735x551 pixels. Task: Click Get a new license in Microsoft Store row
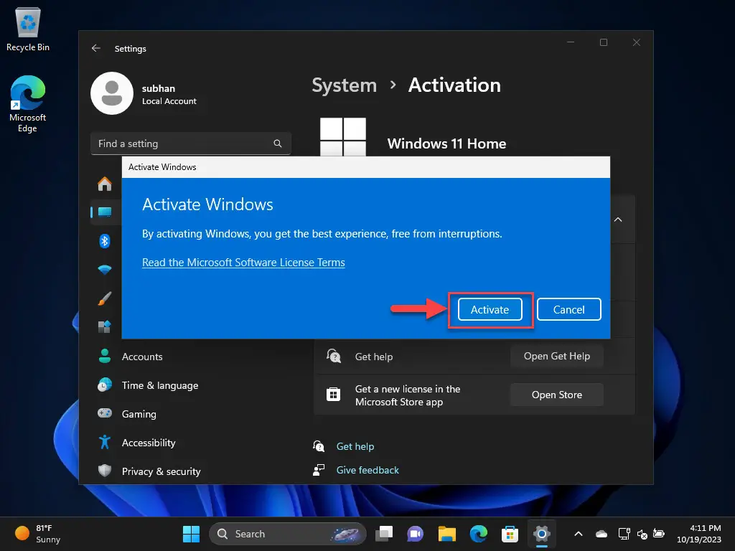coord(474,395)
